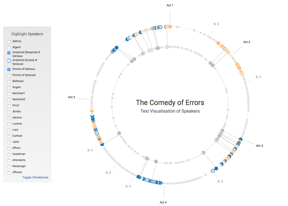
Task: Toggle the Curtizan highlight on
Action: pyautogui.click(x=9, y=136)
